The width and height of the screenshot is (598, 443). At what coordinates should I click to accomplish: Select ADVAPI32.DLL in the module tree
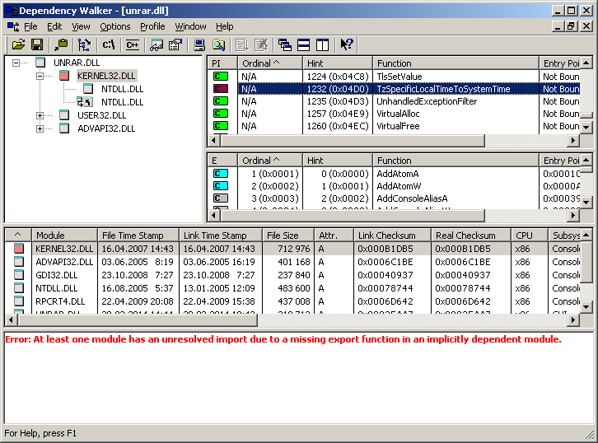coord(106,128)
